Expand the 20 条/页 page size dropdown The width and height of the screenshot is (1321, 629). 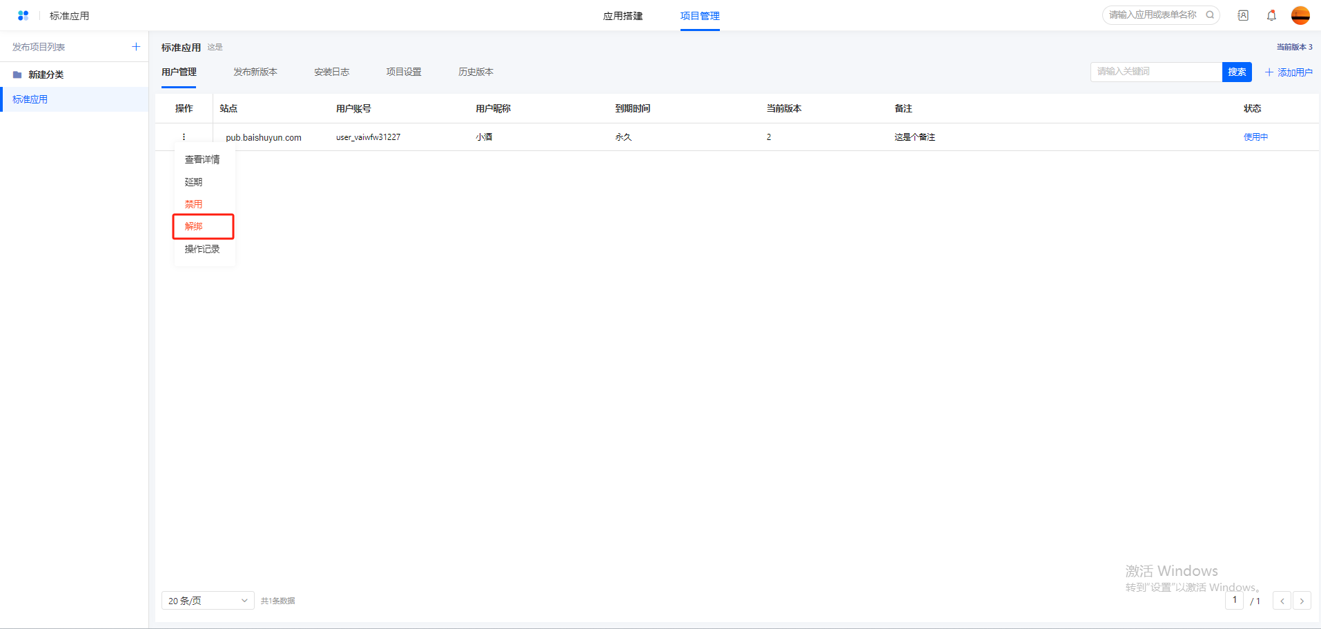click(x=208, y=601)
